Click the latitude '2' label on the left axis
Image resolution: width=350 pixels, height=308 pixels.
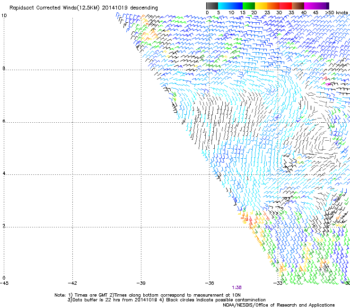click(x=4, y=226)
